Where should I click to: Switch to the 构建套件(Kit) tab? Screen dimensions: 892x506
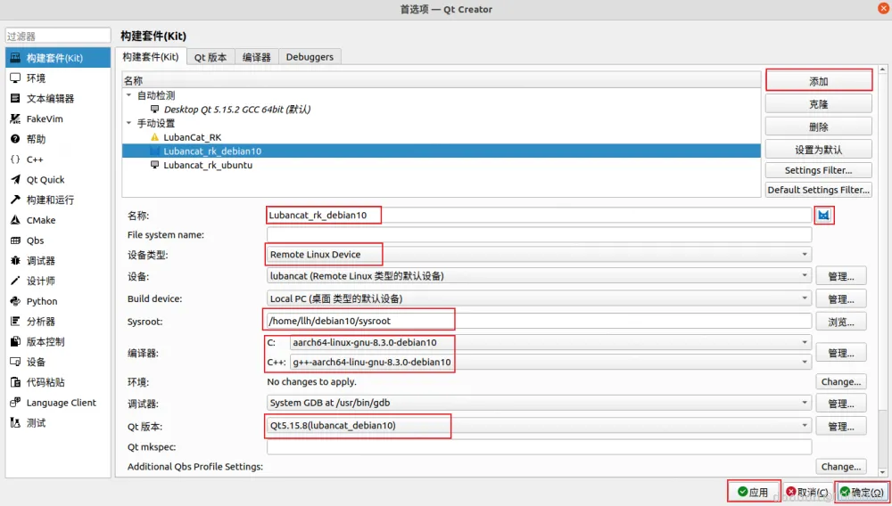tap(151, 57)
